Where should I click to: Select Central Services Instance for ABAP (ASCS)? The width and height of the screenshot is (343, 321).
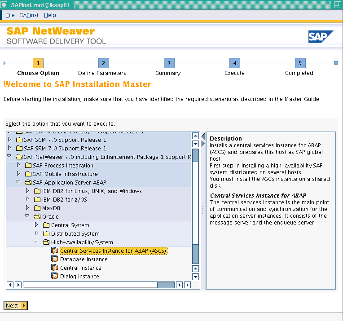[x=113, y=251]
